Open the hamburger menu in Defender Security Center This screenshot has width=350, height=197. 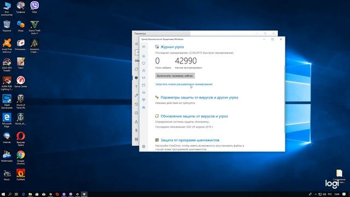click(x=144, y=47)
